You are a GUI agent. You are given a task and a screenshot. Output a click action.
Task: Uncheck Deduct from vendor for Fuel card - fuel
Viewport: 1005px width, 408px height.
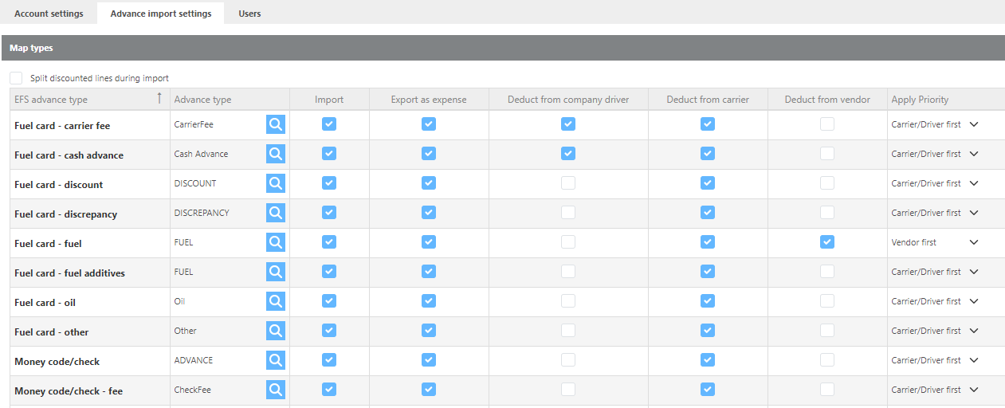827,241
